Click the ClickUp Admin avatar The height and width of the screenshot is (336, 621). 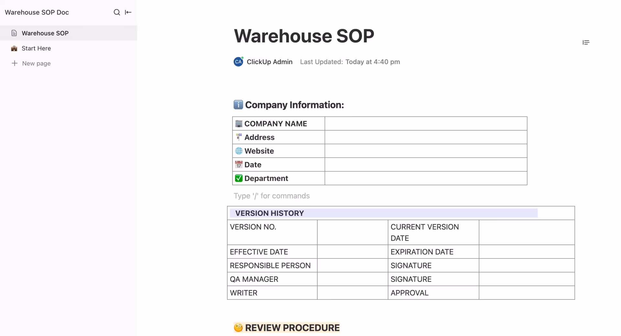coord(238,61)
